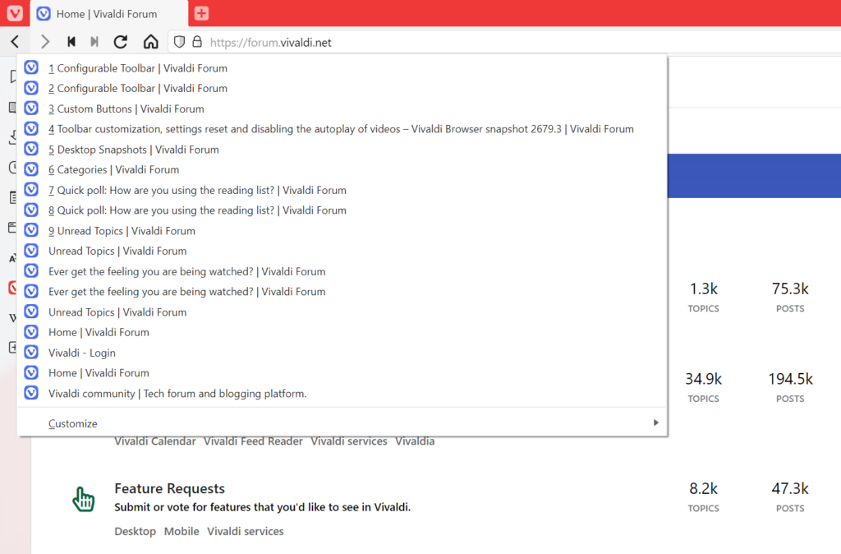Select the Home | Vivaldi Forum tab
The height and width of the screenshot is (554, 841).
click(x=109, y=14)
